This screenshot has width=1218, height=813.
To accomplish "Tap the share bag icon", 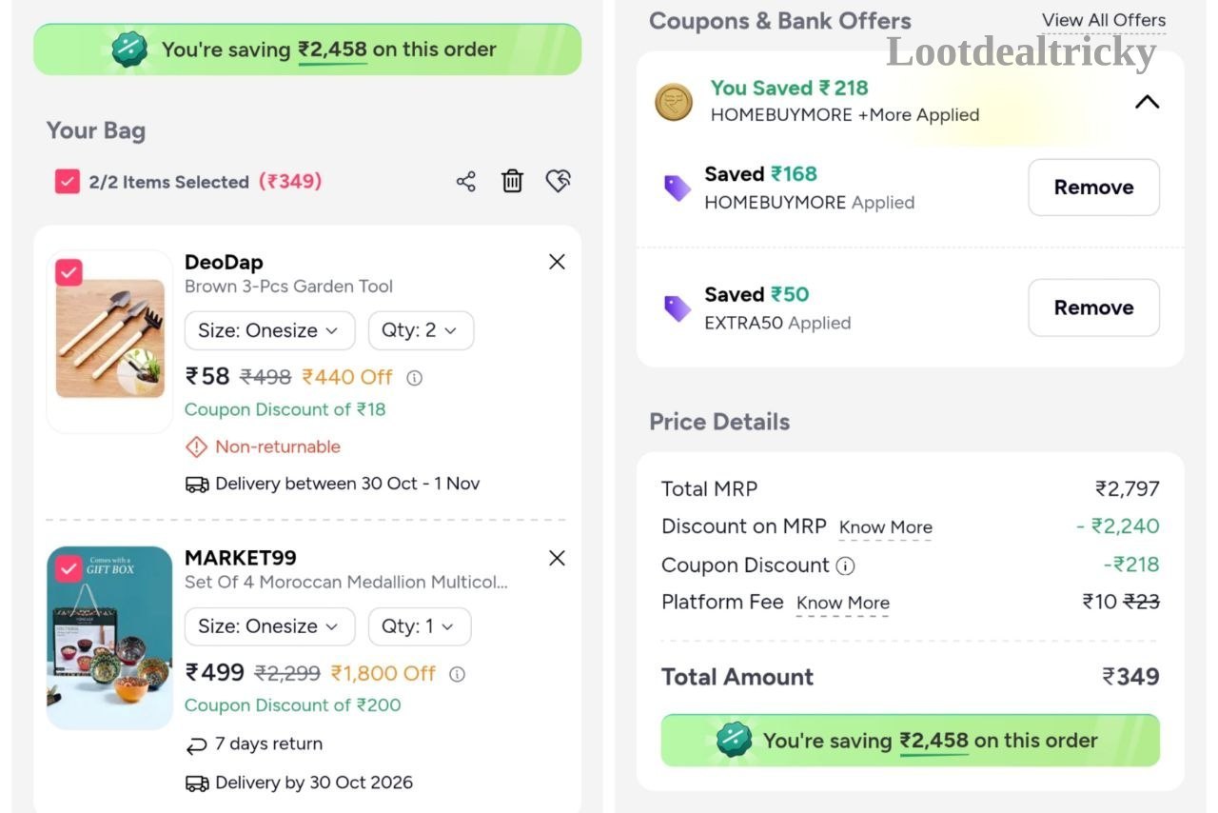I will coord(465,181).
